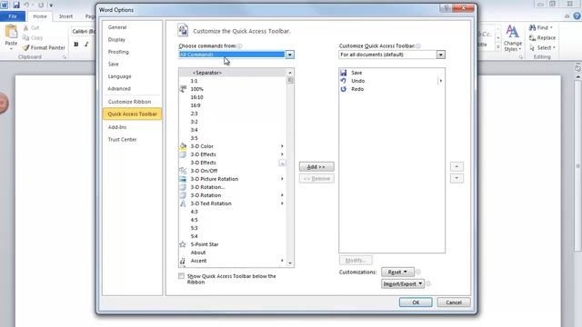
Task: Click the Format Painter brush icon
Action: pos(25,48)
